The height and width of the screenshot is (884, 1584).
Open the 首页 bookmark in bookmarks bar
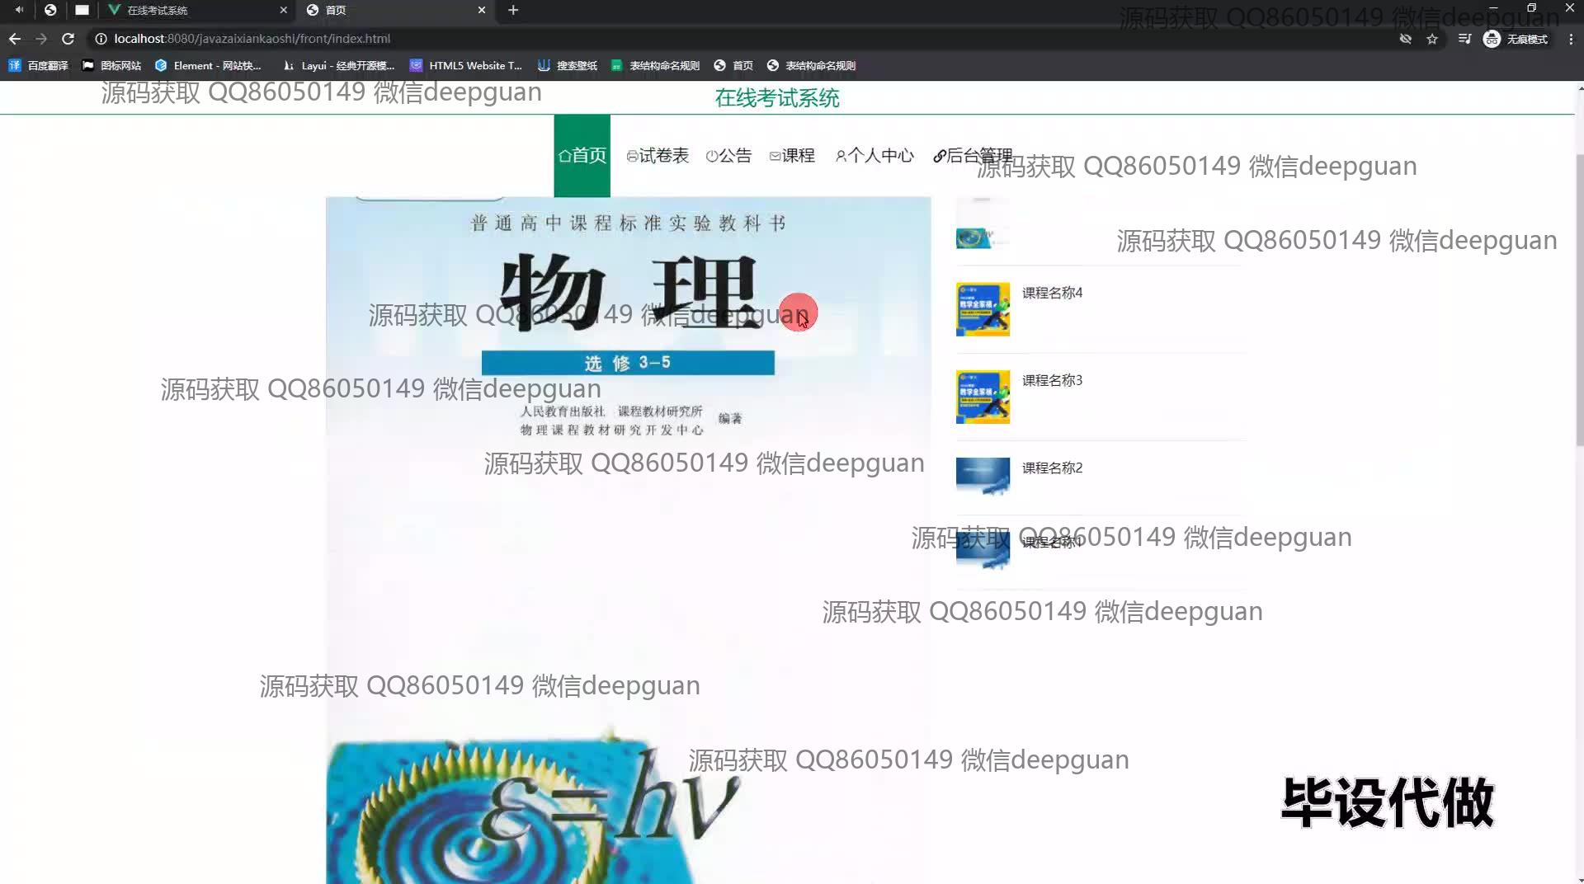click(x=733, y=65)
